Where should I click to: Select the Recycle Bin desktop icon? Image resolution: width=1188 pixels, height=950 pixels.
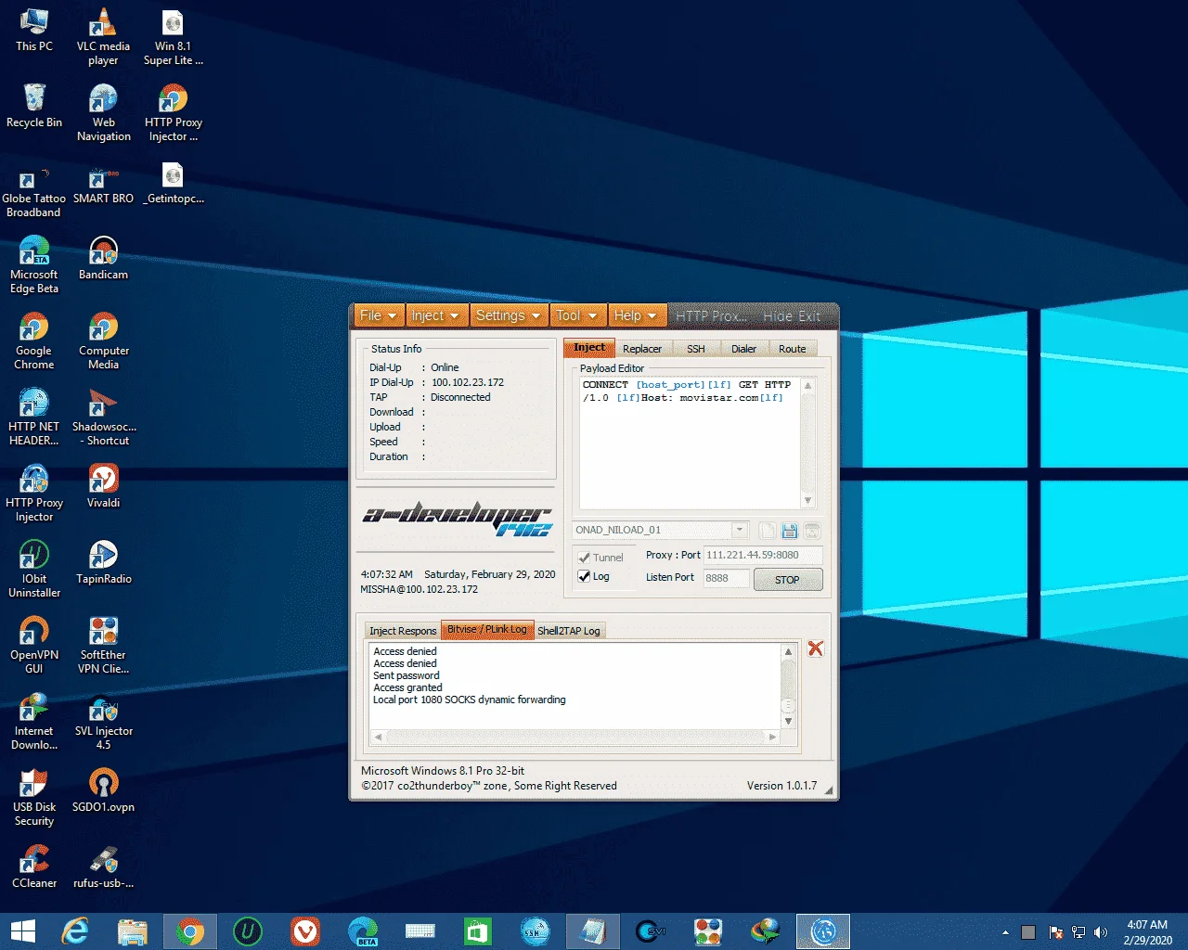click(x=34, y=106)
